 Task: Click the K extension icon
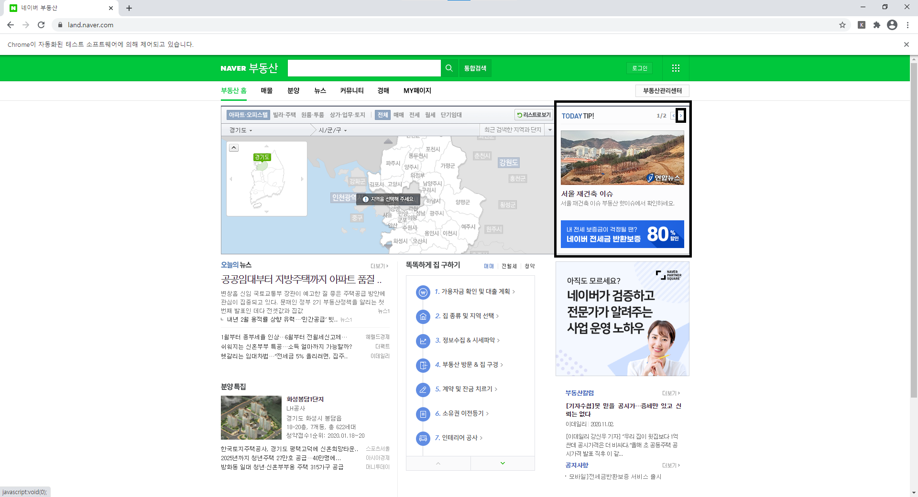tap(862, 25)
